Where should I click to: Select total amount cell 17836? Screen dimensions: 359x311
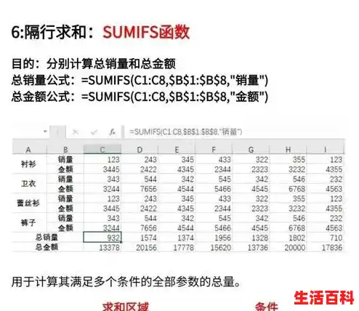(x=325, y=247)
